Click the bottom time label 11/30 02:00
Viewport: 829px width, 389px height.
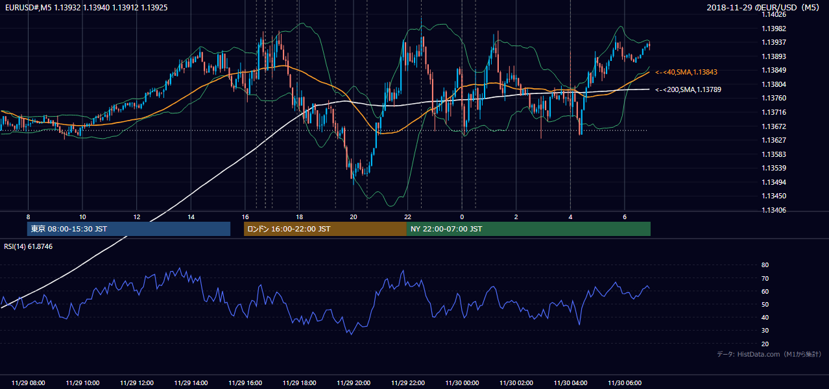516,383
